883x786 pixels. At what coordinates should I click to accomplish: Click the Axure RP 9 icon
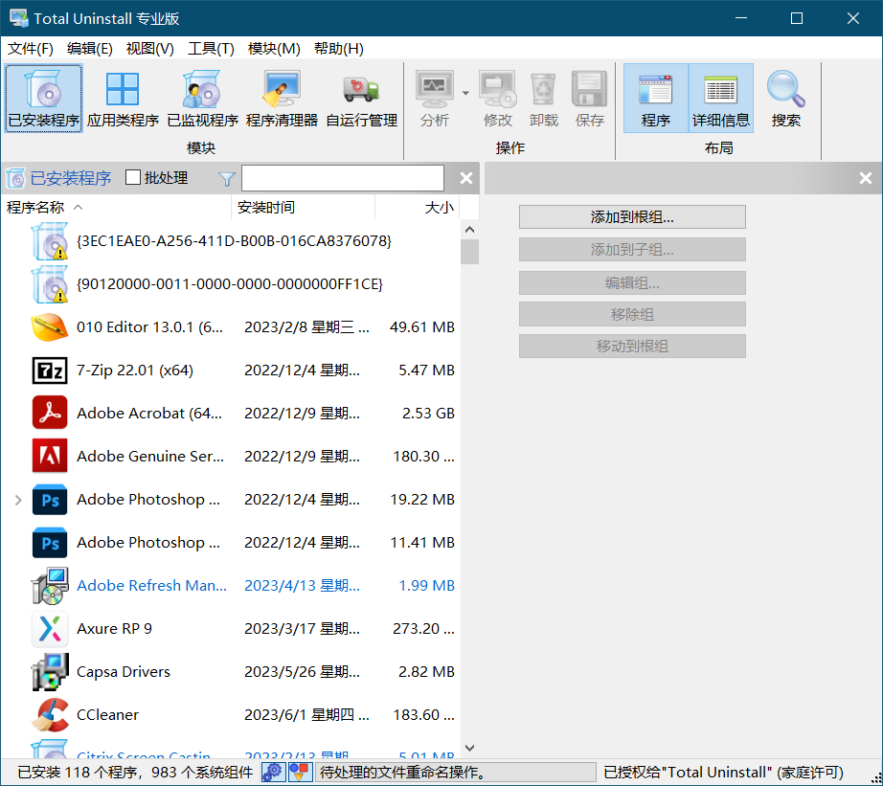[x=50, y=628]
